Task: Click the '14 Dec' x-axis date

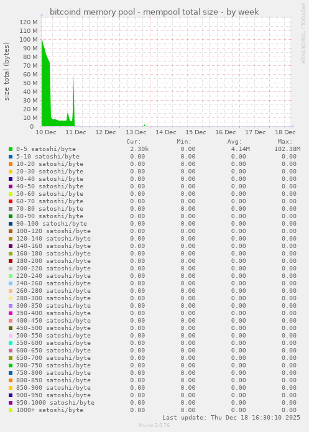Action: [x=165, y=132]
